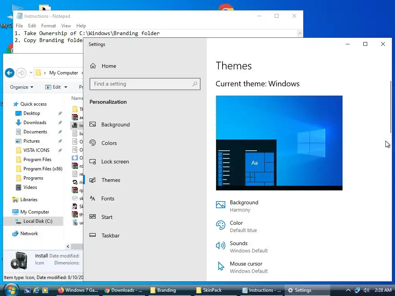This screenshot has height=296, width=395.
Task: Open Start settings page
Action: pos(101,217)
